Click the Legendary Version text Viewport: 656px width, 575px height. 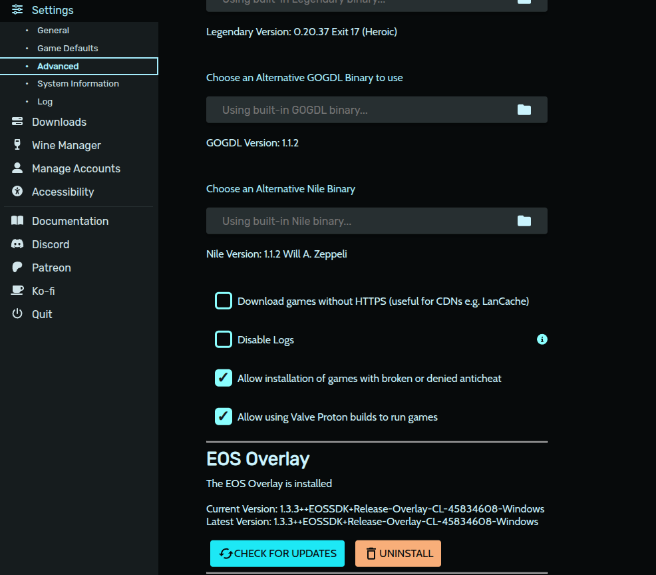coord(301,32)
